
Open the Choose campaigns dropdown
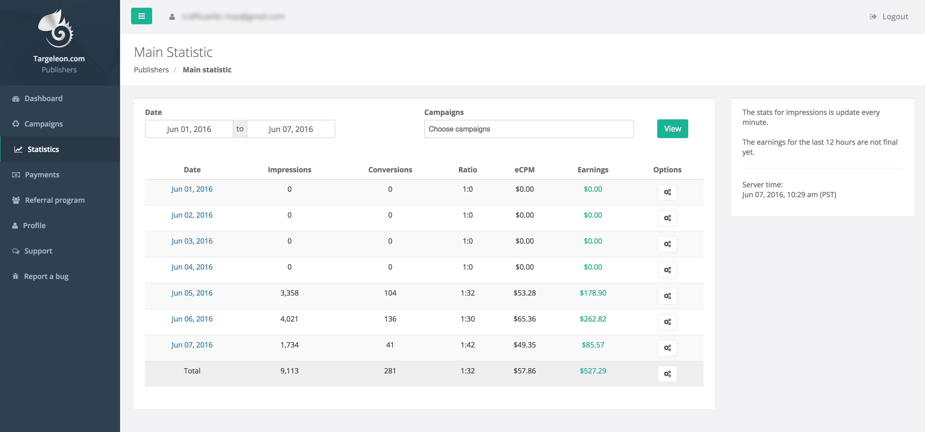(529, 129)
